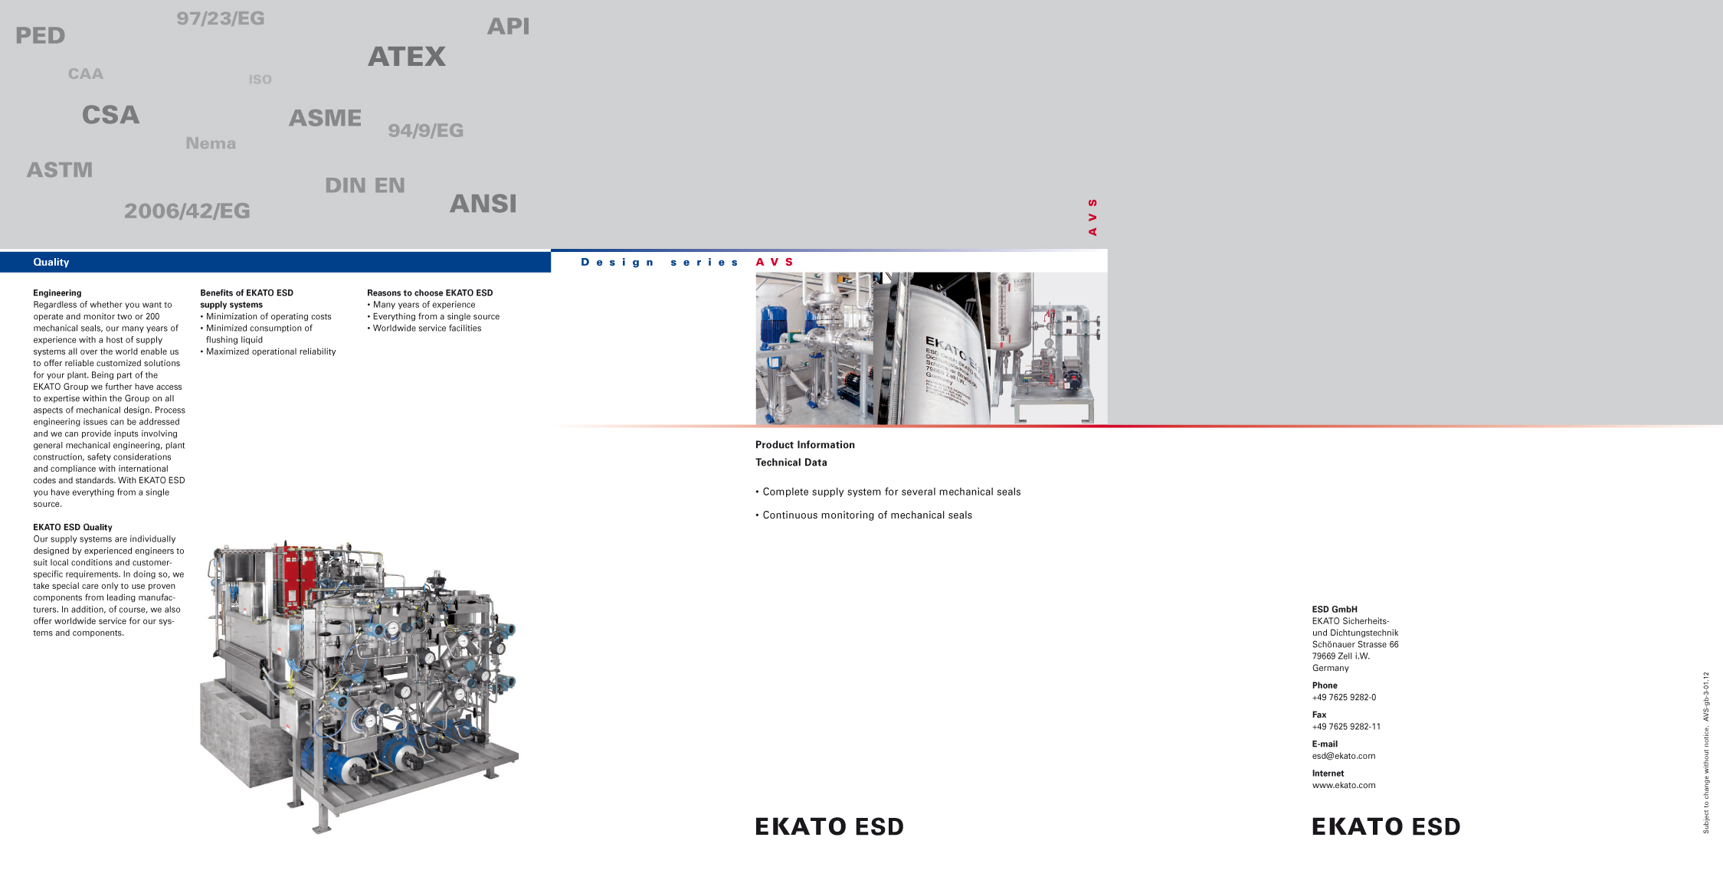This screenshot has height=870, width=1723.
Task: Click the '94/9/EG' directive text
Action: (x=425, y=130)
